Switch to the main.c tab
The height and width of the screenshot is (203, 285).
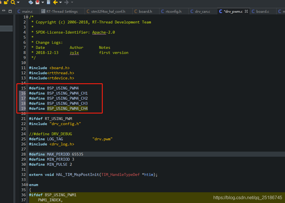pos(27,11)
